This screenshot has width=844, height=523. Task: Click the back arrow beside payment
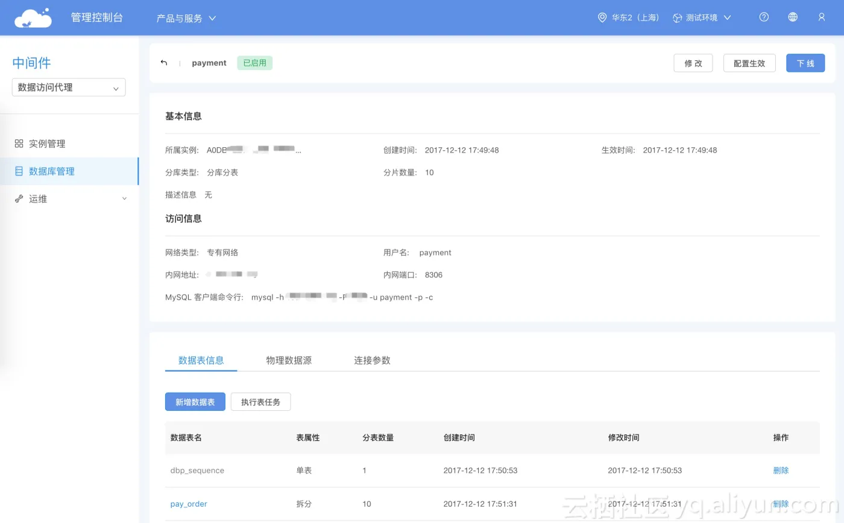point(164,63)
